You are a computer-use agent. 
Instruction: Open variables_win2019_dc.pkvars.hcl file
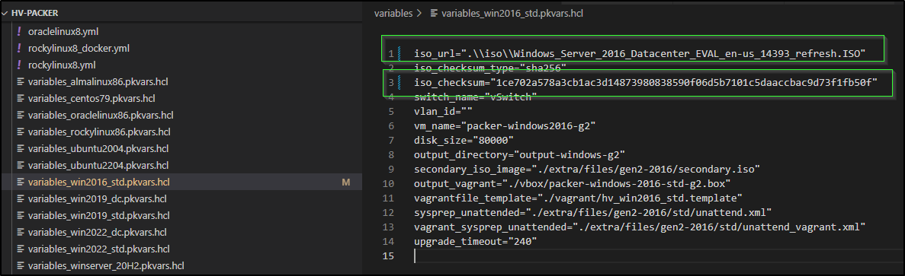(97, 199)
